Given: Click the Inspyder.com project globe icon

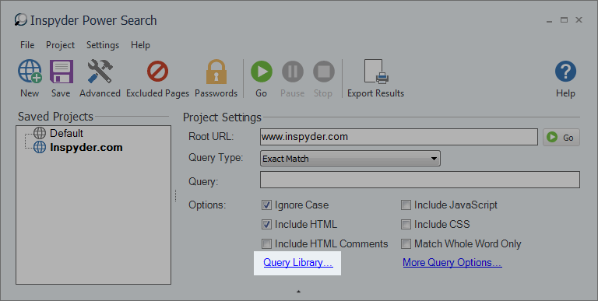Looking at the screenshot, I should coord(40,147).
